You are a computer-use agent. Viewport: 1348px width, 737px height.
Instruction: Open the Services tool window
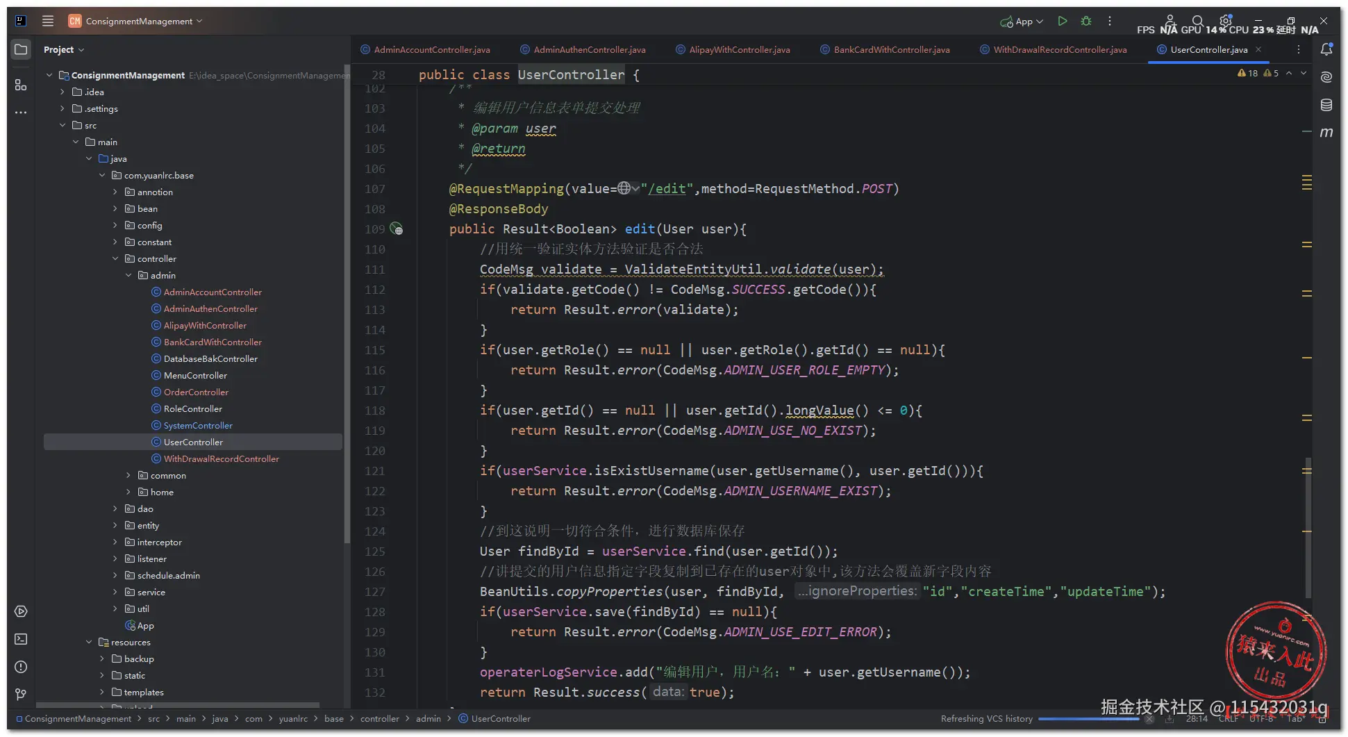coord(21,611)
